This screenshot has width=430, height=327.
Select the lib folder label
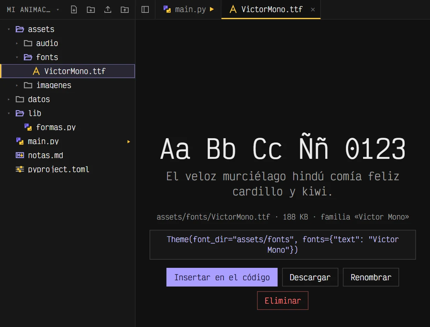35,113
